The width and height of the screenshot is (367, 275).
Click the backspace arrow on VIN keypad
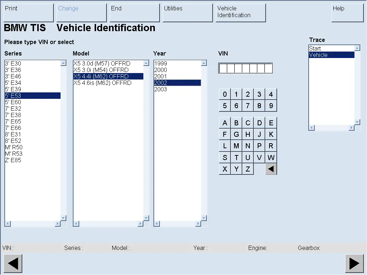point(271,169)
